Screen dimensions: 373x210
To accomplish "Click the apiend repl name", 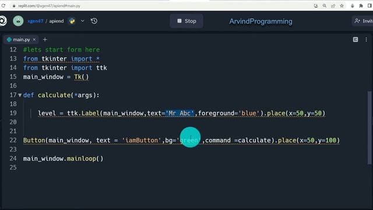I will (x=57, y=21).
